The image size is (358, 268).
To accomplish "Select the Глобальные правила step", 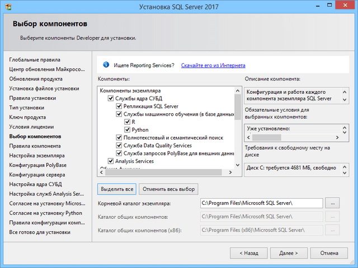I will tap(35, 60).
